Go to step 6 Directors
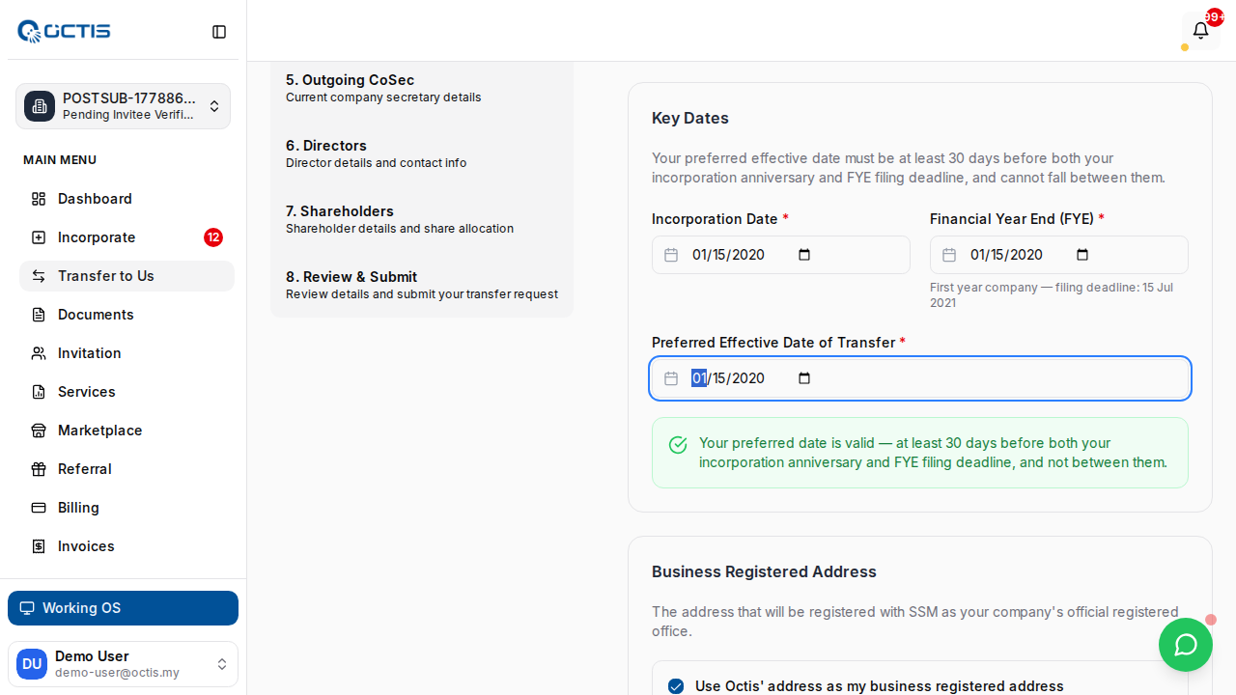Image resolution: width=1236 pixels, height=695 pixels. click(422, 153)
